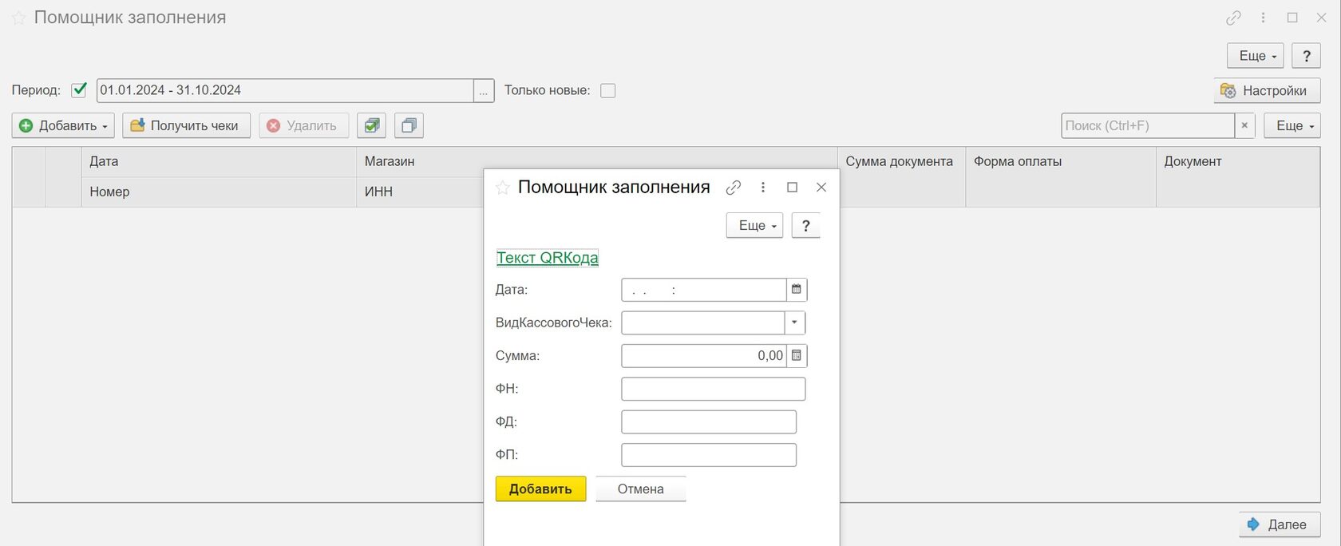Image resolution: width=1341 pixels, height=546 pixels.
Task: Click the copy link icon in dialog header
Action: point(734,188)
